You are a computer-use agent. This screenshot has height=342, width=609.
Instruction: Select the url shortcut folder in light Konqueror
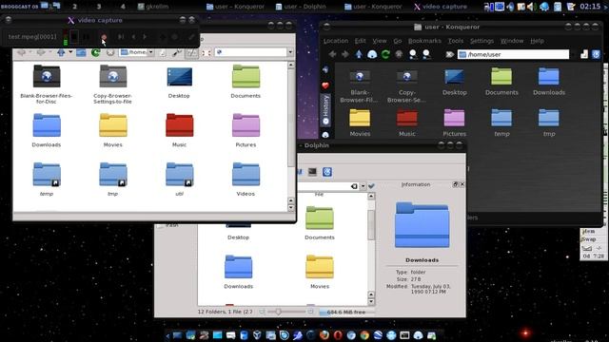[x=179, y=179]
